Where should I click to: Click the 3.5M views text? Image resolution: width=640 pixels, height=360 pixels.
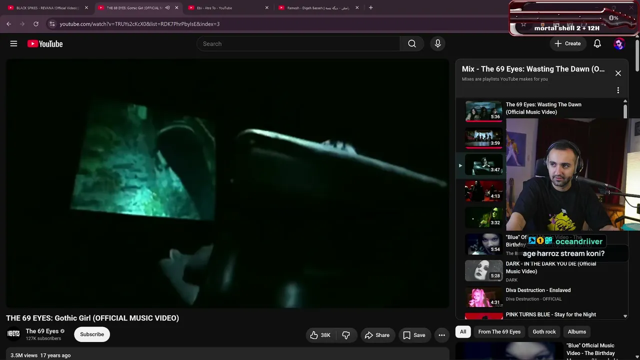click(24, 355)
